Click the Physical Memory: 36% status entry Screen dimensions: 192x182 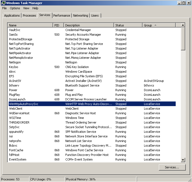tap(101, 179)
